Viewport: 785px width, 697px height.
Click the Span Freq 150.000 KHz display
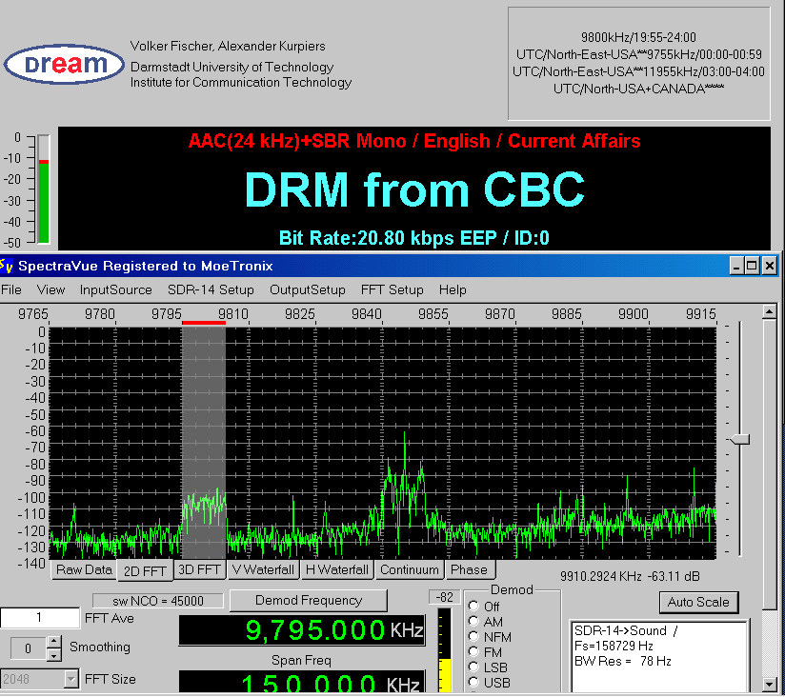(x=302, y=682)
